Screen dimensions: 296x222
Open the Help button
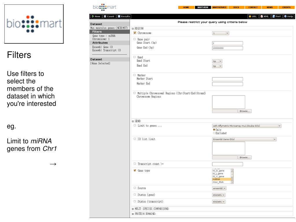[289, 16]
